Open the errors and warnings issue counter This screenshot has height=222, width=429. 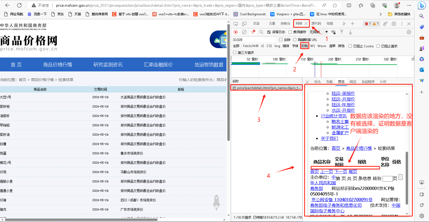(x=372, y=24)
